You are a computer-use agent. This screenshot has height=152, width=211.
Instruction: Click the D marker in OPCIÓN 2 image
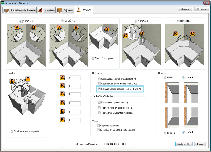pyautogui.click(x=107, y=29)
